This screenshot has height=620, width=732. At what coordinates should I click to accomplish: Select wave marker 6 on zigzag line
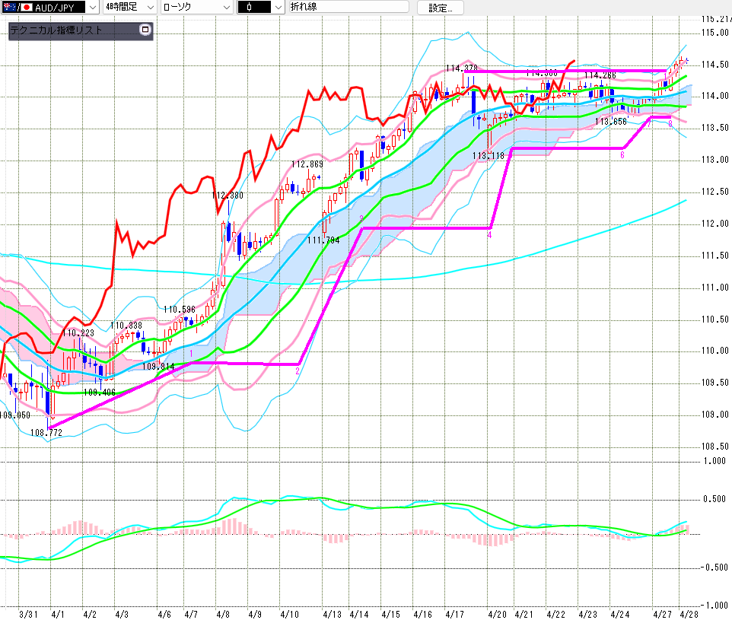coord(622,154)
